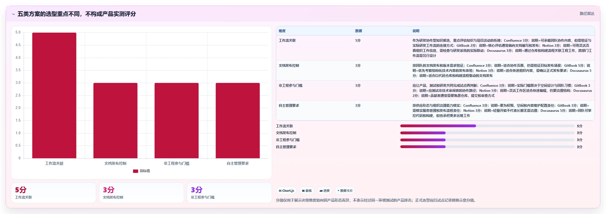606x214 pixels.
Task: Click the 5分 value in the table
Action: tap(358, 41)
